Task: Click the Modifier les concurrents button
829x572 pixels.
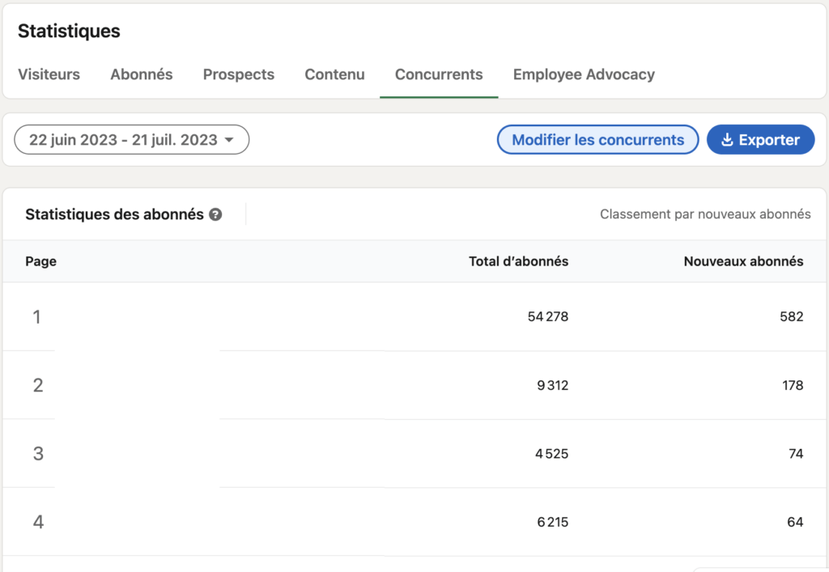Action: click(597, 140)
